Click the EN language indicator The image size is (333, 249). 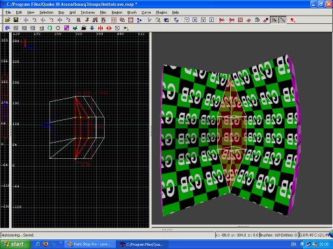(293, 244)
